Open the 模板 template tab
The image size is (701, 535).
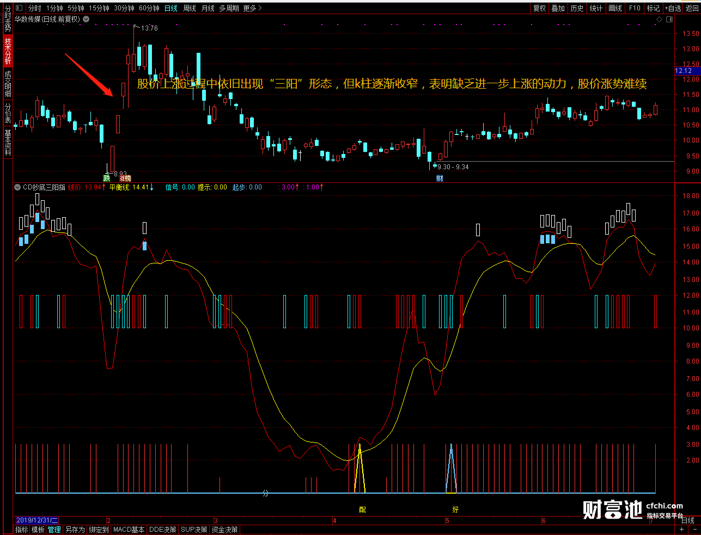pyautogui.click(x=38, y=530)
